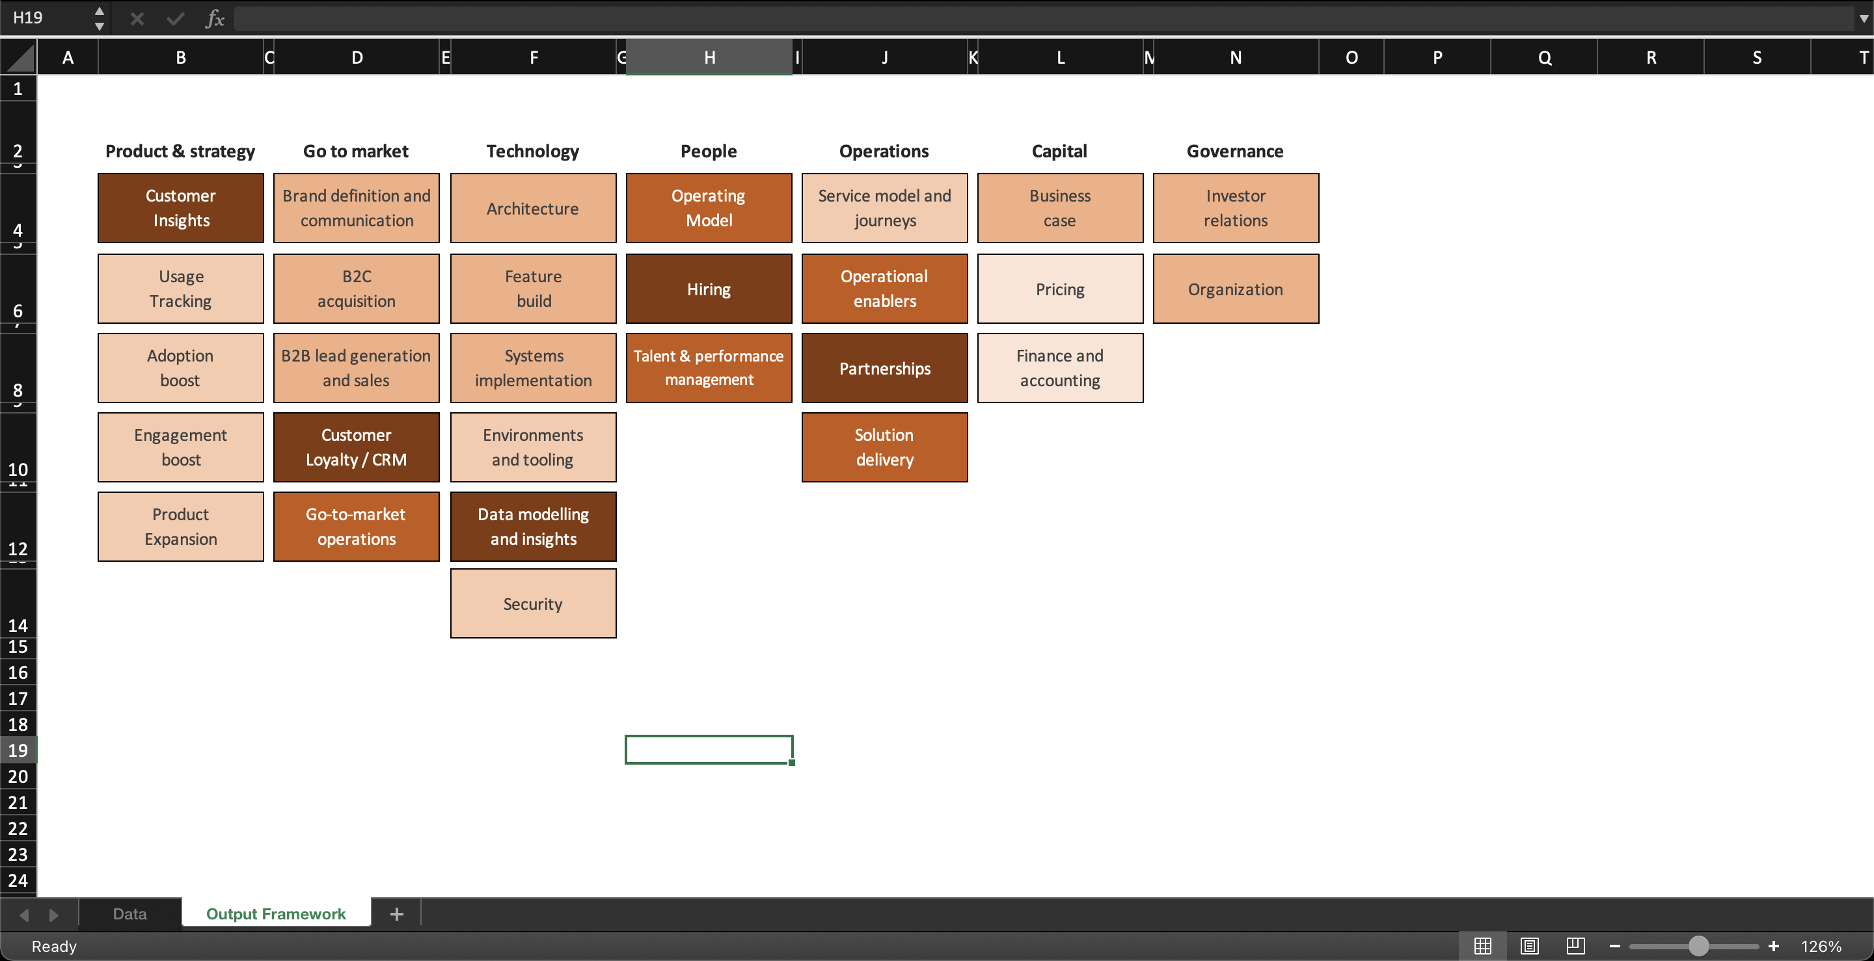Click the Solution delivery box

tap(885, 447)
